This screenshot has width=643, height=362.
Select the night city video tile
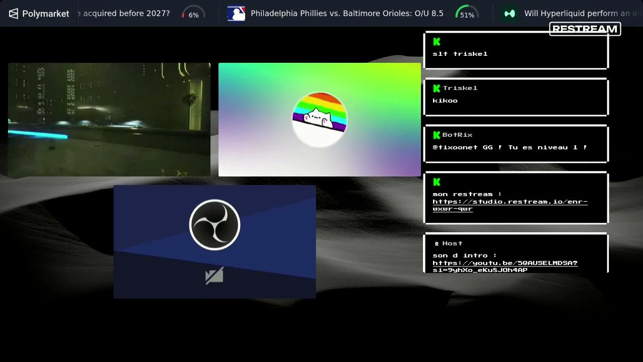(109, 120)
